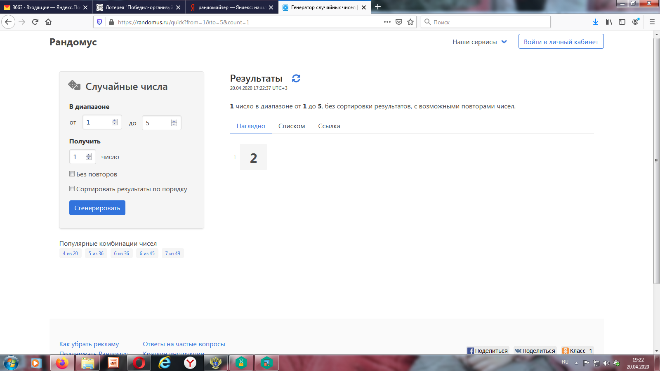Open the Firefox hamburger menu
The image size is (660, 371).
click(x=652, y=22)
